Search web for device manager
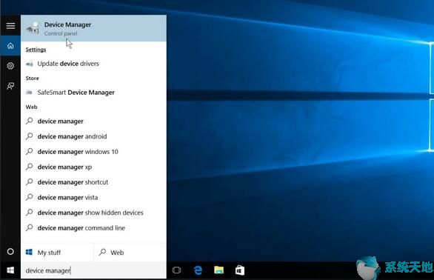This screenshot has width=434, height=280. pyautogui.click(x=93, y=121)
